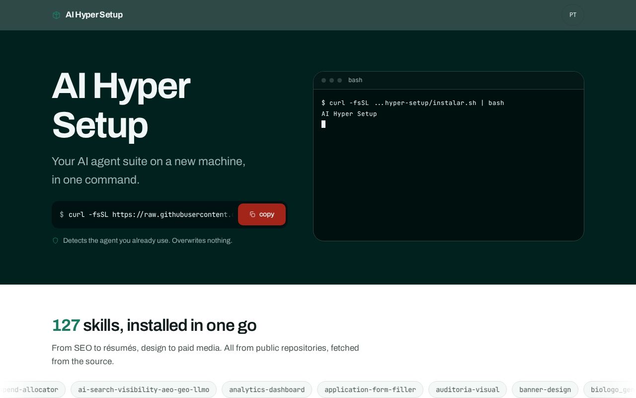Open the AI Hyper Setup home link
Screen dimensions: 636x398
pos(87,15)
